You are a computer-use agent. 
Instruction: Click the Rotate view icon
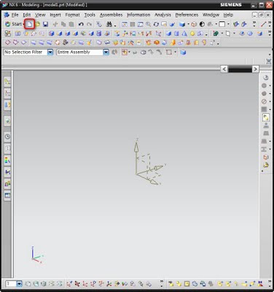[x=156, y=24]
